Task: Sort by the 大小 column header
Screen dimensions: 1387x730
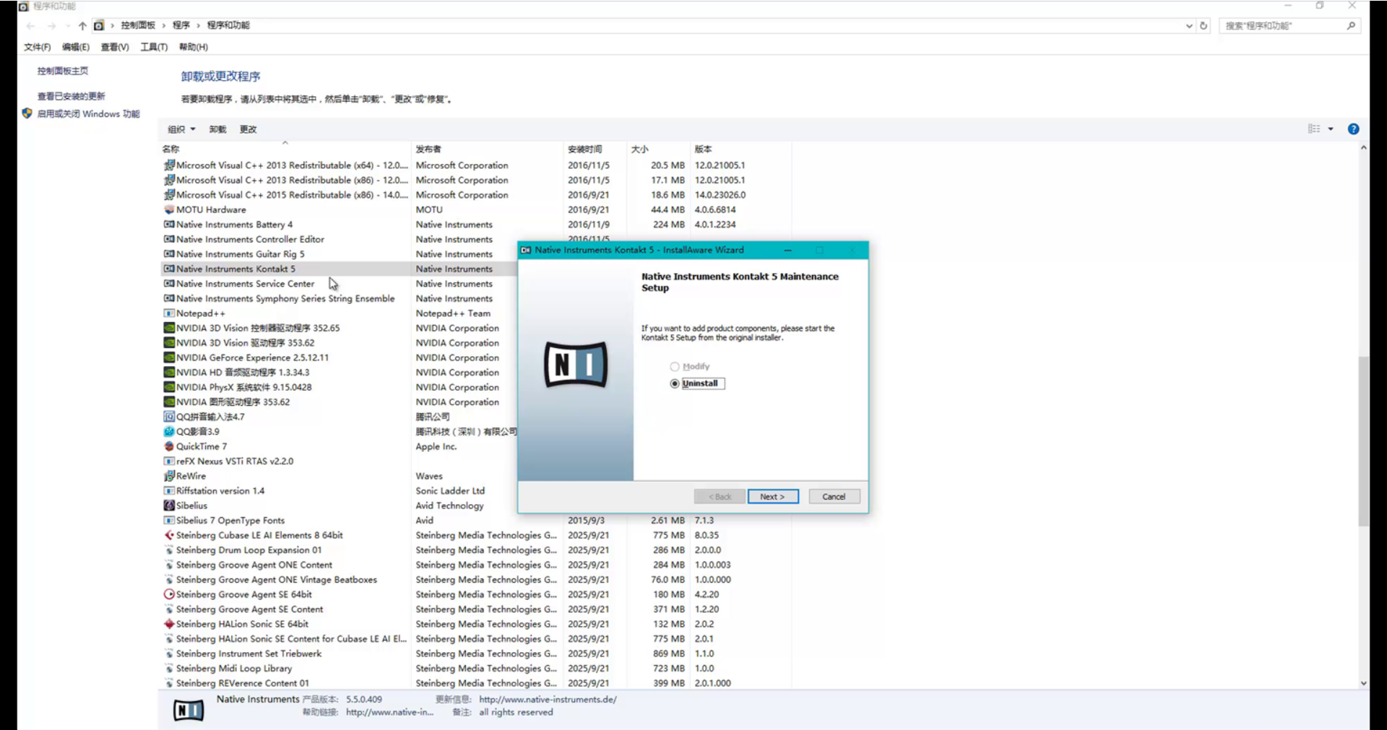Action: click(658, 149)
